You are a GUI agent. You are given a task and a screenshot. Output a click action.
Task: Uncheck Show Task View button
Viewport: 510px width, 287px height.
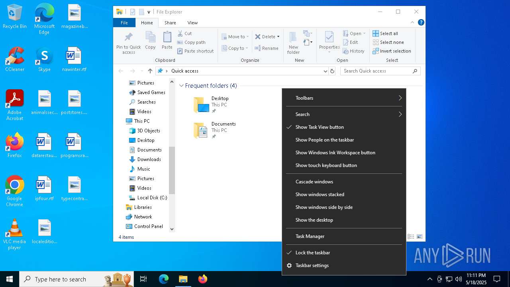click(344, 127)
